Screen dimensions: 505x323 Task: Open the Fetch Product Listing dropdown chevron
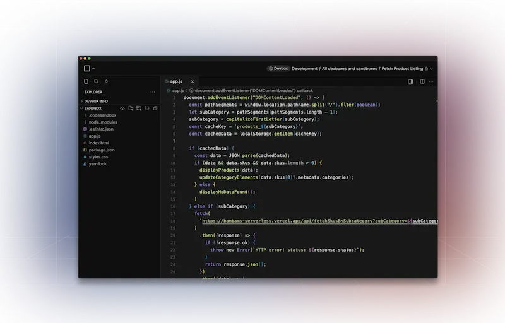pos(431,68)
